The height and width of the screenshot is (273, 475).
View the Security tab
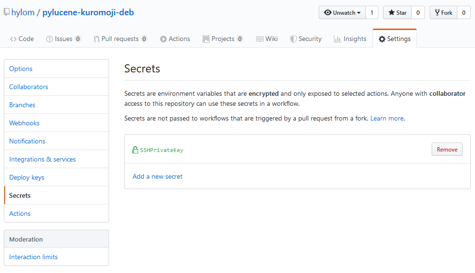(306, 39)
